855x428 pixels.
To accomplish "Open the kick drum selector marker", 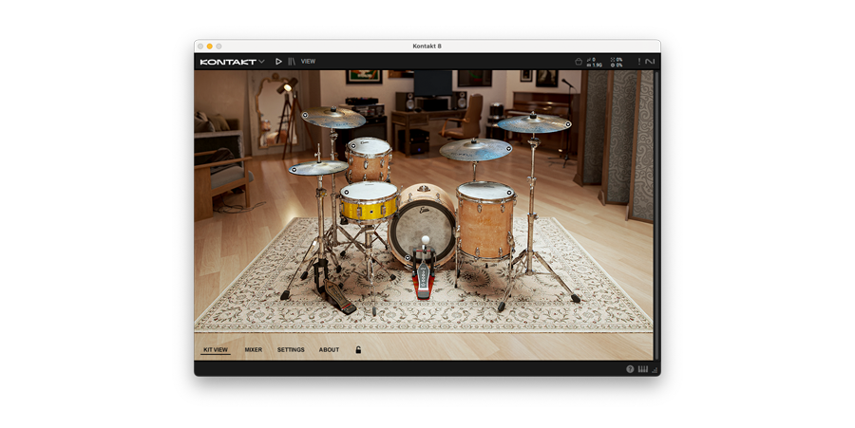I will 408,257.
